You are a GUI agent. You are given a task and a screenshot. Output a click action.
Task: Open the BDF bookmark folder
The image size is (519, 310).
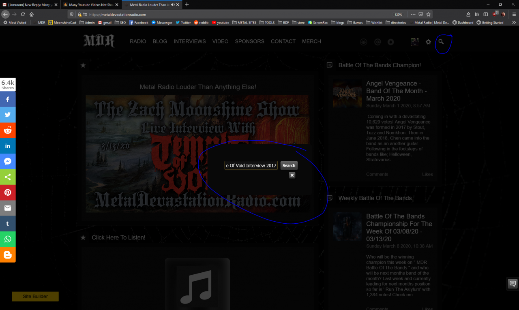click(283, 23)
